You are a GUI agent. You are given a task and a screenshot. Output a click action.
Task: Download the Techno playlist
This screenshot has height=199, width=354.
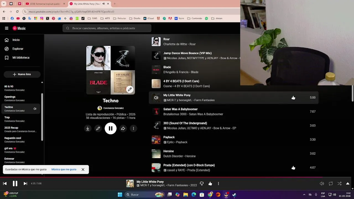(88, 129)
